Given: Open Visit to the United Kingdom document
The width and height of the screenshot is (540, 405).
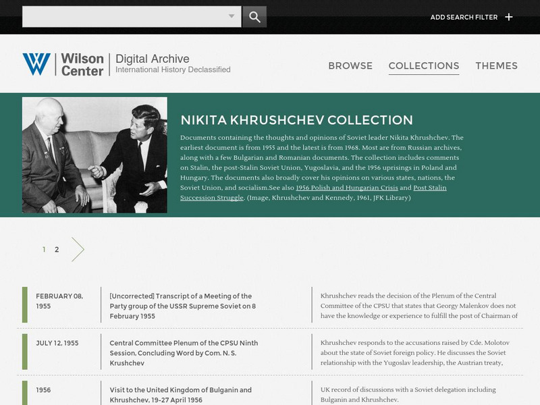Looking at the screenshot, I should (x=180, y=395).
